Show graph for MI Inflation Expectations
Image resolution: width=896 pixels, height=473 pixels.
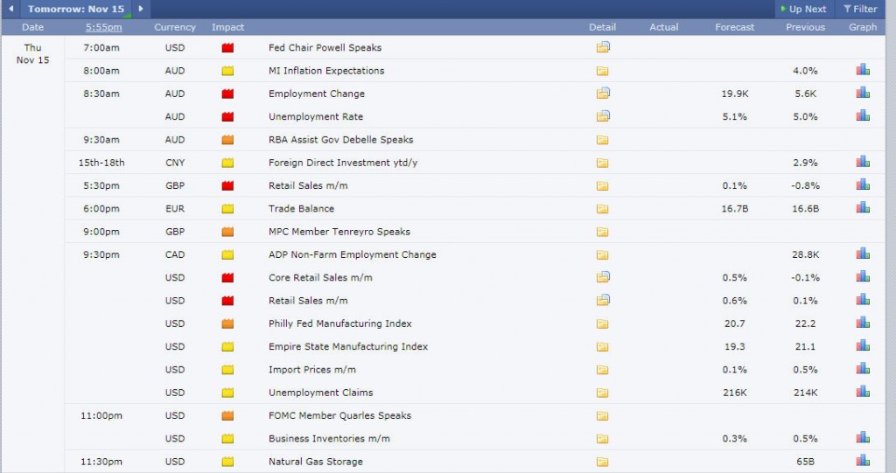tap(863, 70)
